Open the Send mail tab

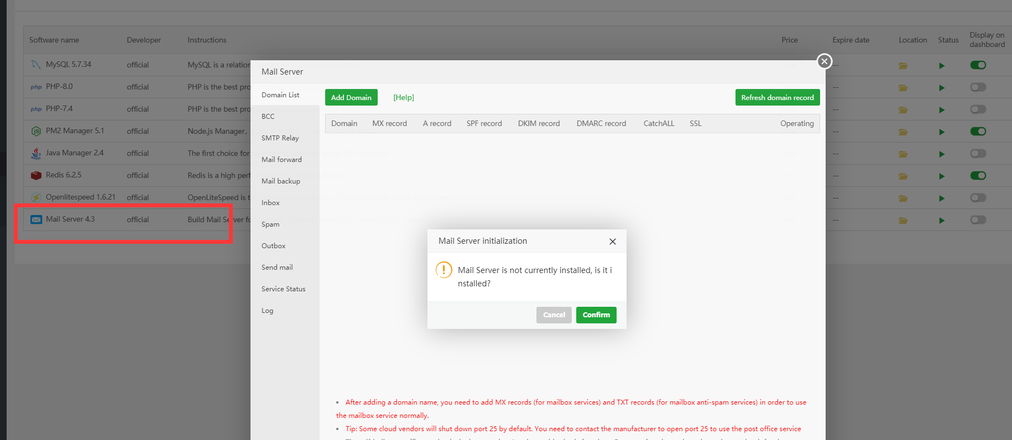pos(285,267)
